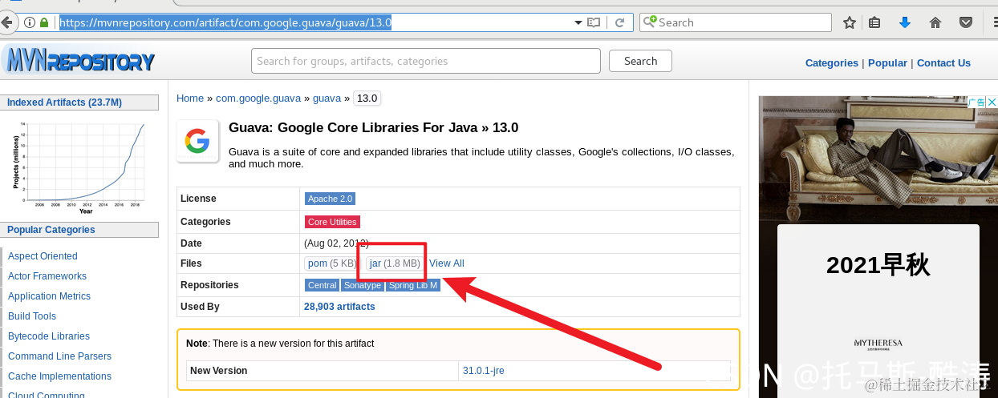Open Command Line Parsers category
Viewport: 998px width, 398px height.
(x=59, y=356)
